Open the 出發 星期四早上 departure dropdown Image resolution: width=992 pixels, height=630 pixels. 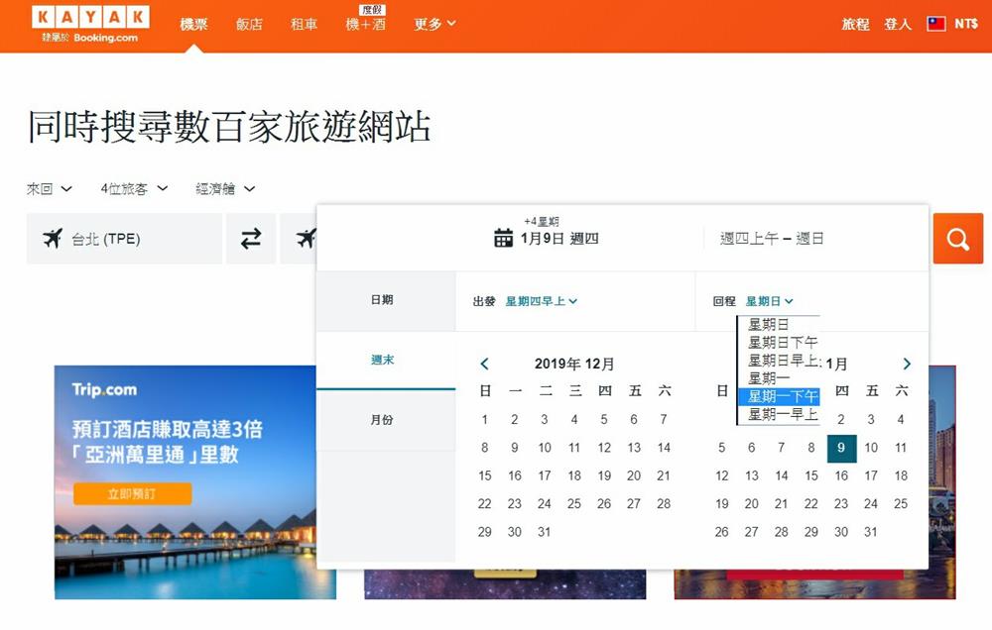(541, 301)
